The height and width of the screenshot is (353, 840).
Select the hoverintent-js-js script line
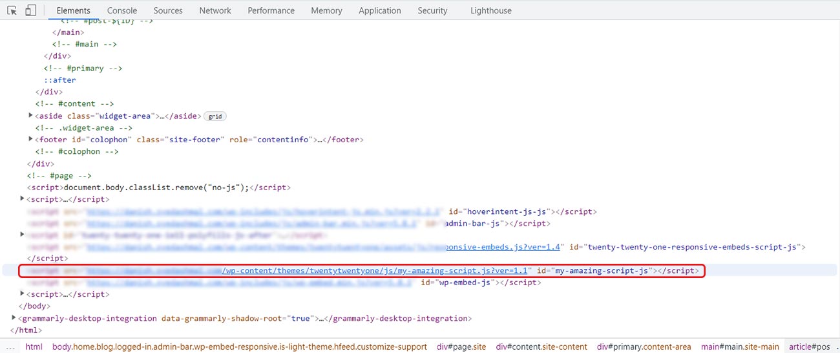[312, 211]
